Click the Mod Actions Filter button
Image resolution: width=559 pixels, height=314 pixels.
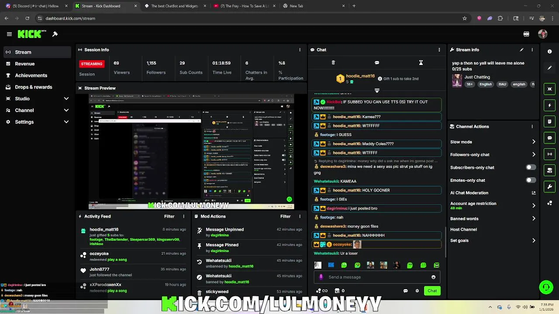[285, 216]
